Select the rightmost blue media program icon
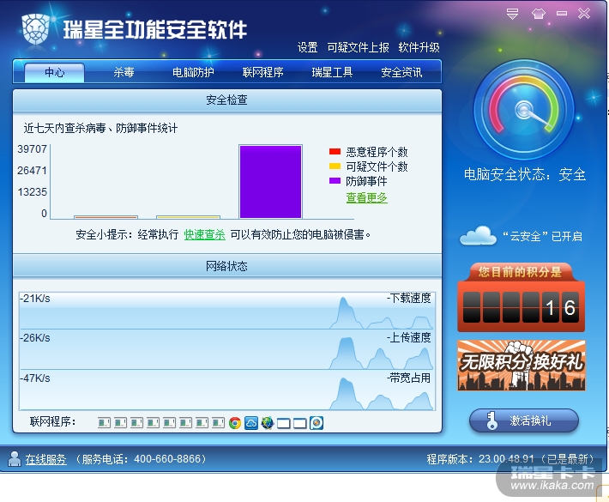This screenshot has height=502, width=609. [x=317, y=423]
